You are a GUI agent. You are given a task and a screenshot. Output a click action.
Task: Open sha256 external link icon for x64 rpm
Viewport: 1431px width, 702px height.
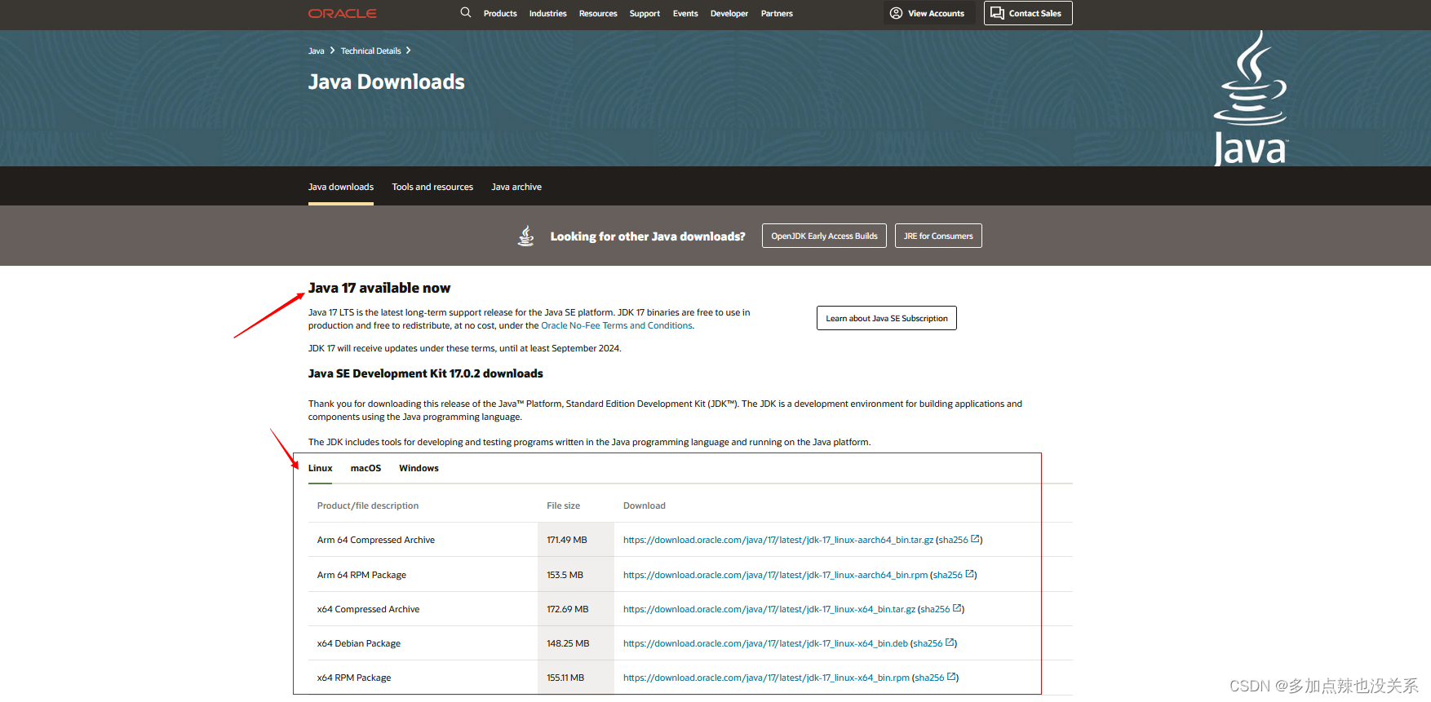[951, 677]
